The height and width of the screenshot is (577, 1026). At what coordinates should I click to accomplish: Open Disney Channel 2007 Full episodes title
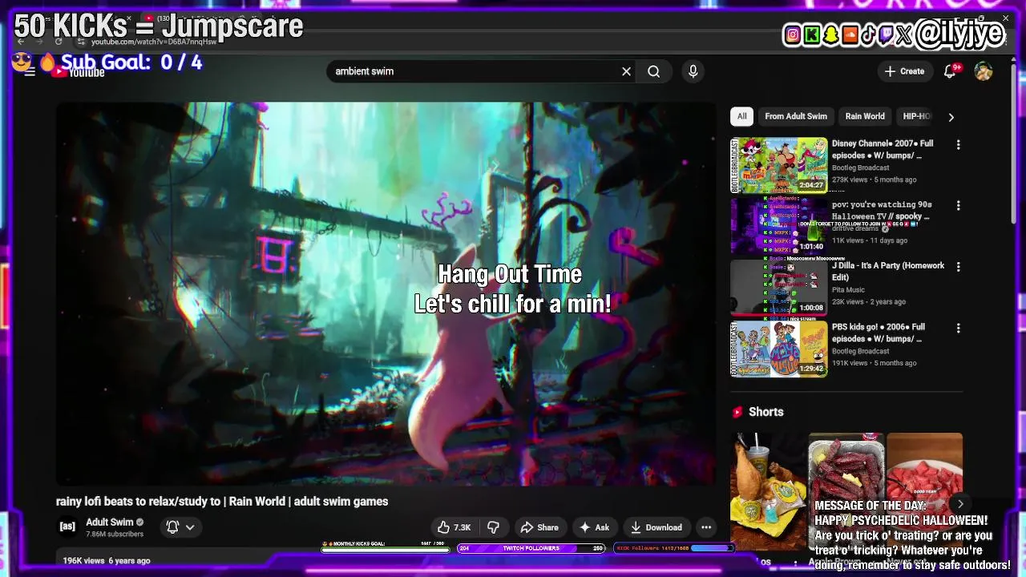pyautogui.click(x=883, y=150)
